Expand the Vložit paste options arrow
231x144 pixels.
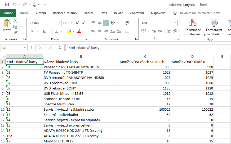[7, 34]
